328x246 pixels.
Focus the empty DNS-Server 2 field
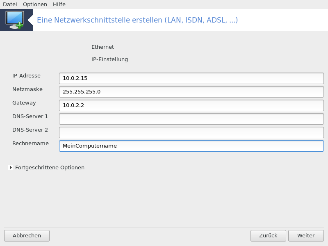click(191, 132)
